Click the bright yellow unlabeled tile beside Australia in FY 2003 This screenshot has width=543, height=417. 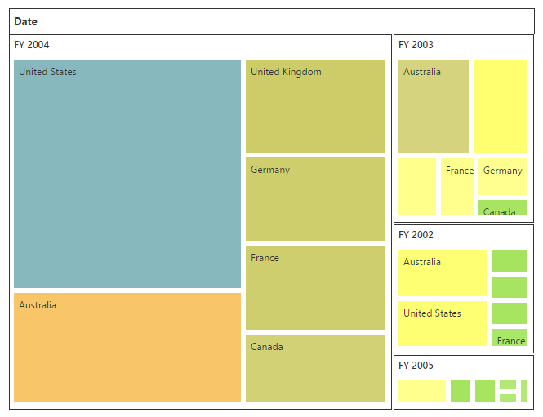[500, 106]
